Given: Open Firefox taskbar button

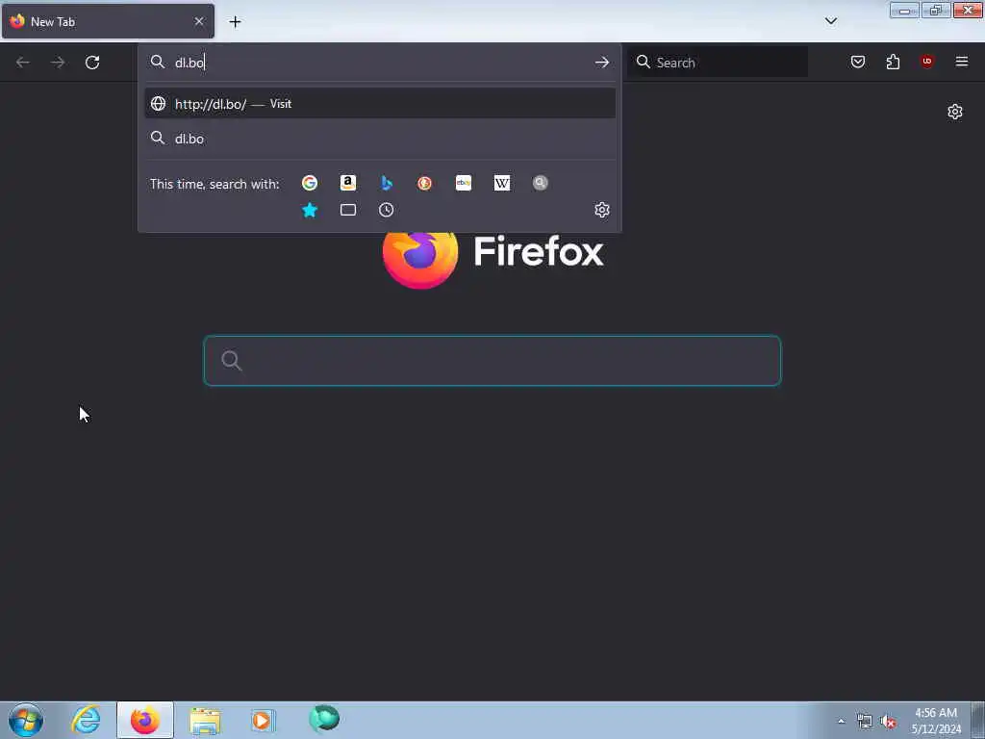Looking at the screenshot, I should coord(145,720).
